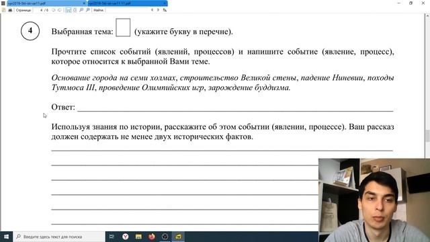Go to next page with toolbar arrow
The image size is (430, 242).
click(x=60, y=10)
